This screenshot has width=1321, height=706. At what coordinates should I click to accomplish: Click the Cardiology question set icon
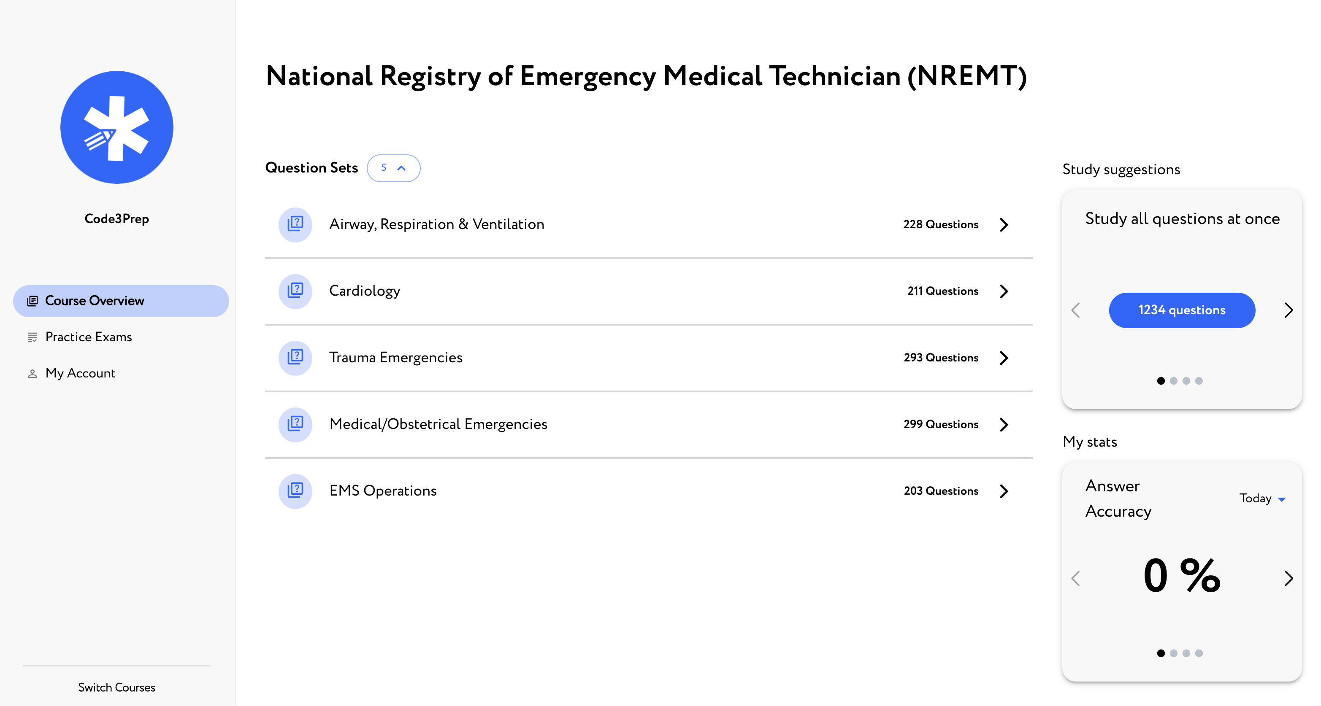click(295, 291)
